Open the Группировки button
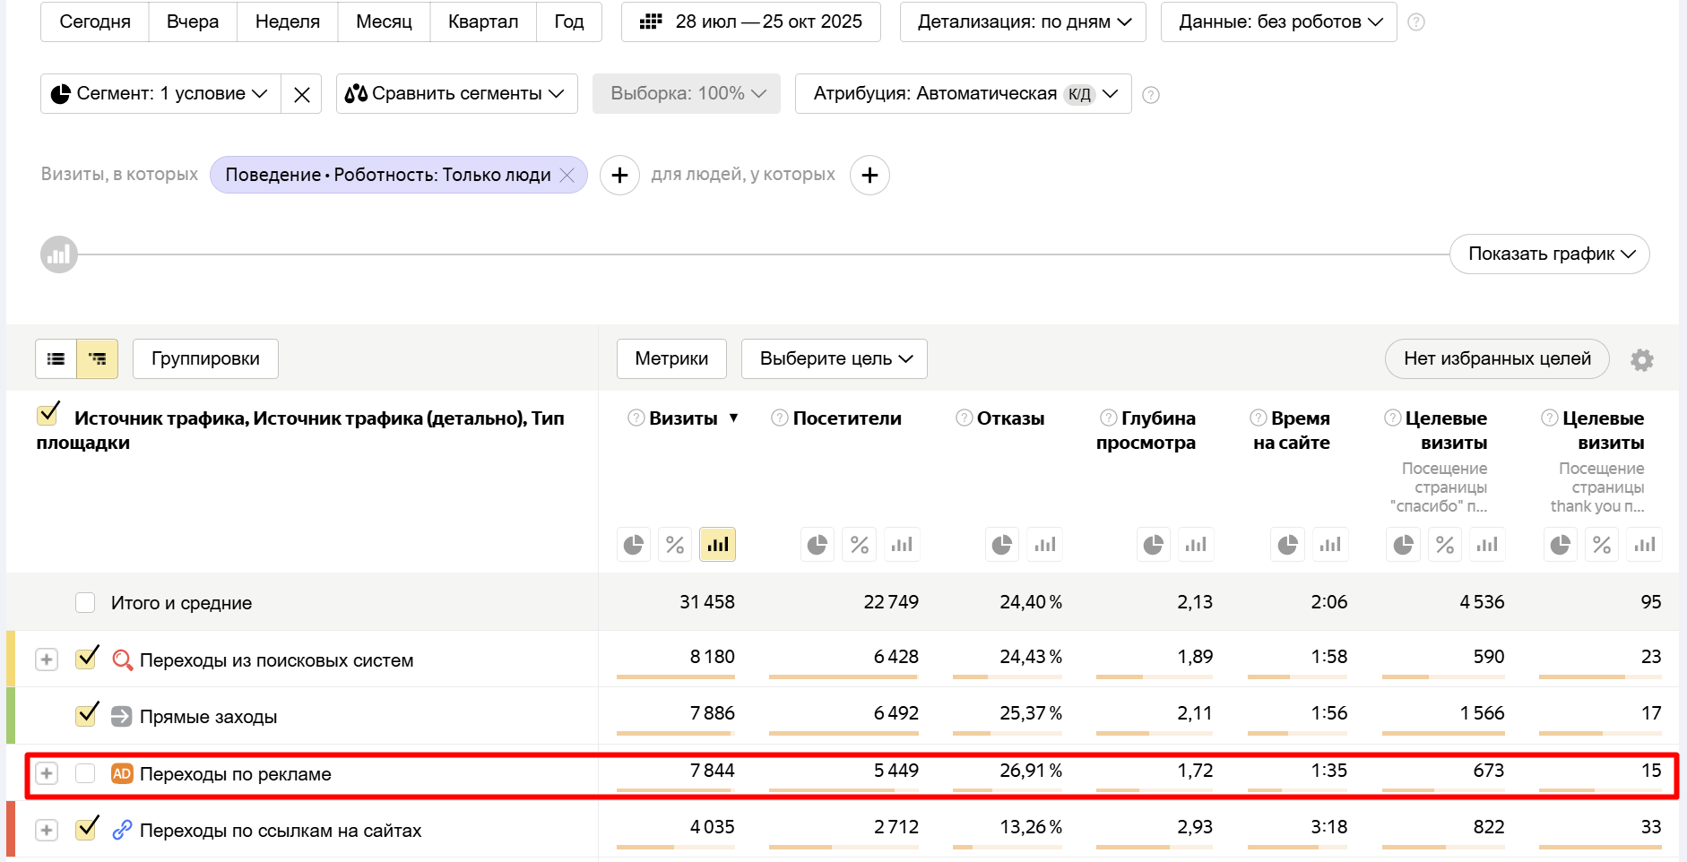1687x862 pixels. coord(205,359)
